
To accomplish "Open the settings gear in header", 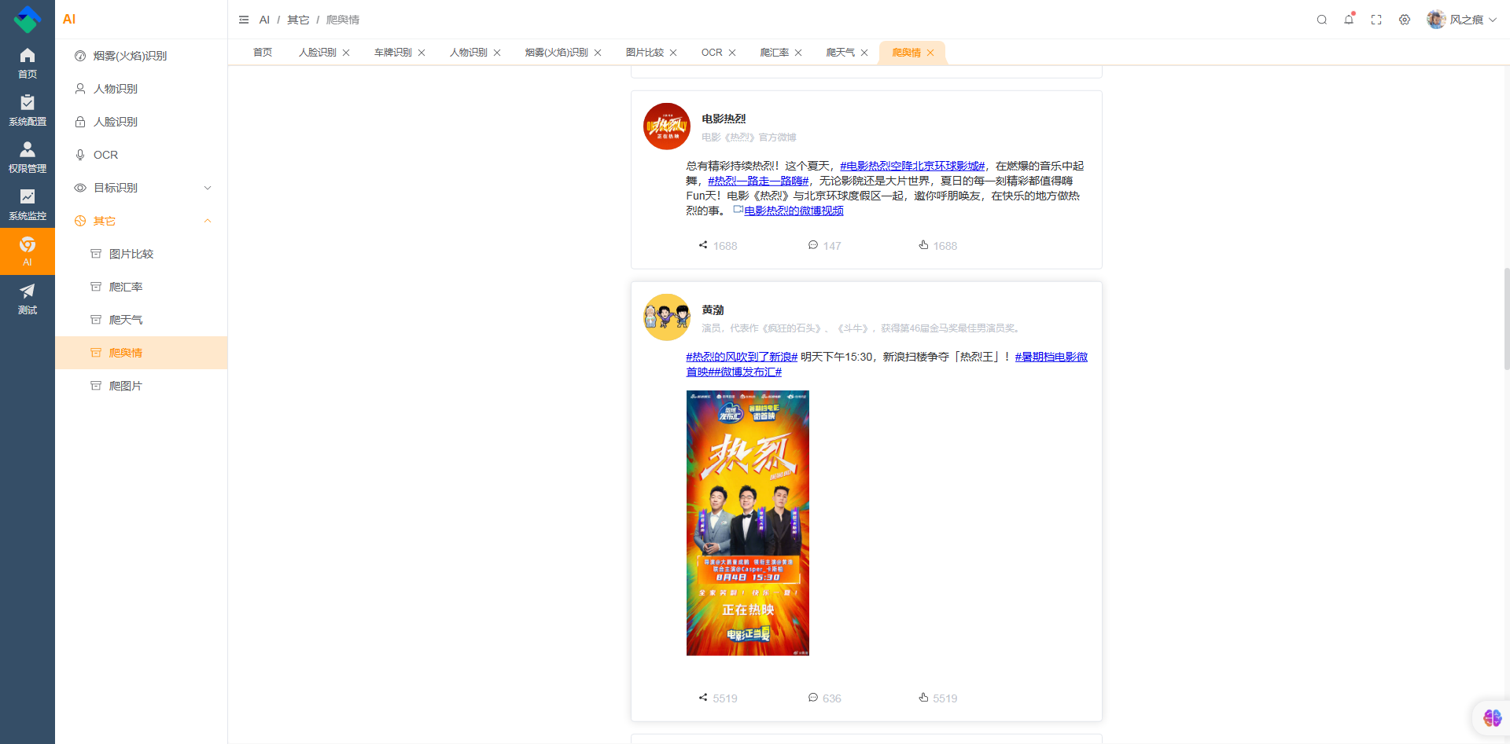I will point(1405,20).
